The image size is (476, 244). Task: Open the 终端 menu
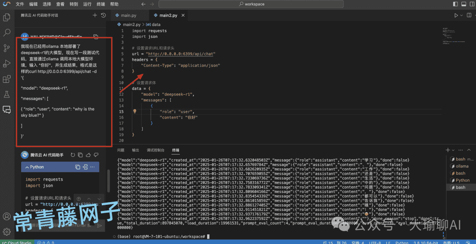[100, 4]
